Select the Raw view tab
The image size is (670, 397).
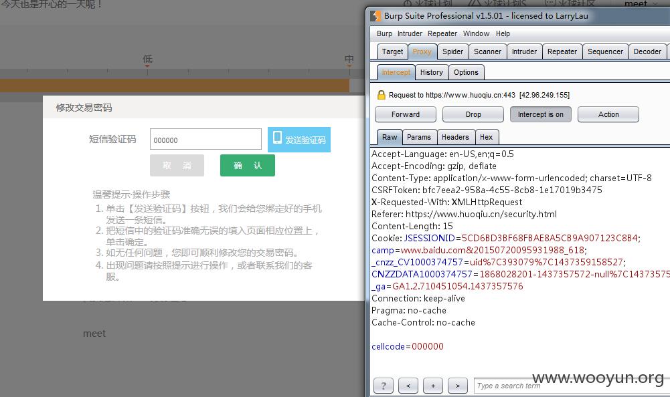pyautogui.click(x=390, y=137)
